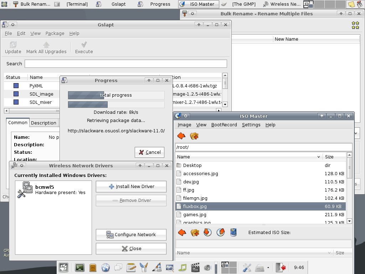Open the brushes-in-cup graphics launcher
Viewport: 365px width, 274px height.
pos(144,268)
